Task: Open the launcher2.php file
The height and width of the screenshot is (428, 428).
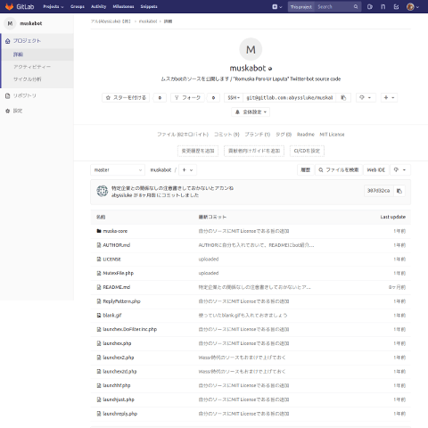Action: tap(119, 358)
